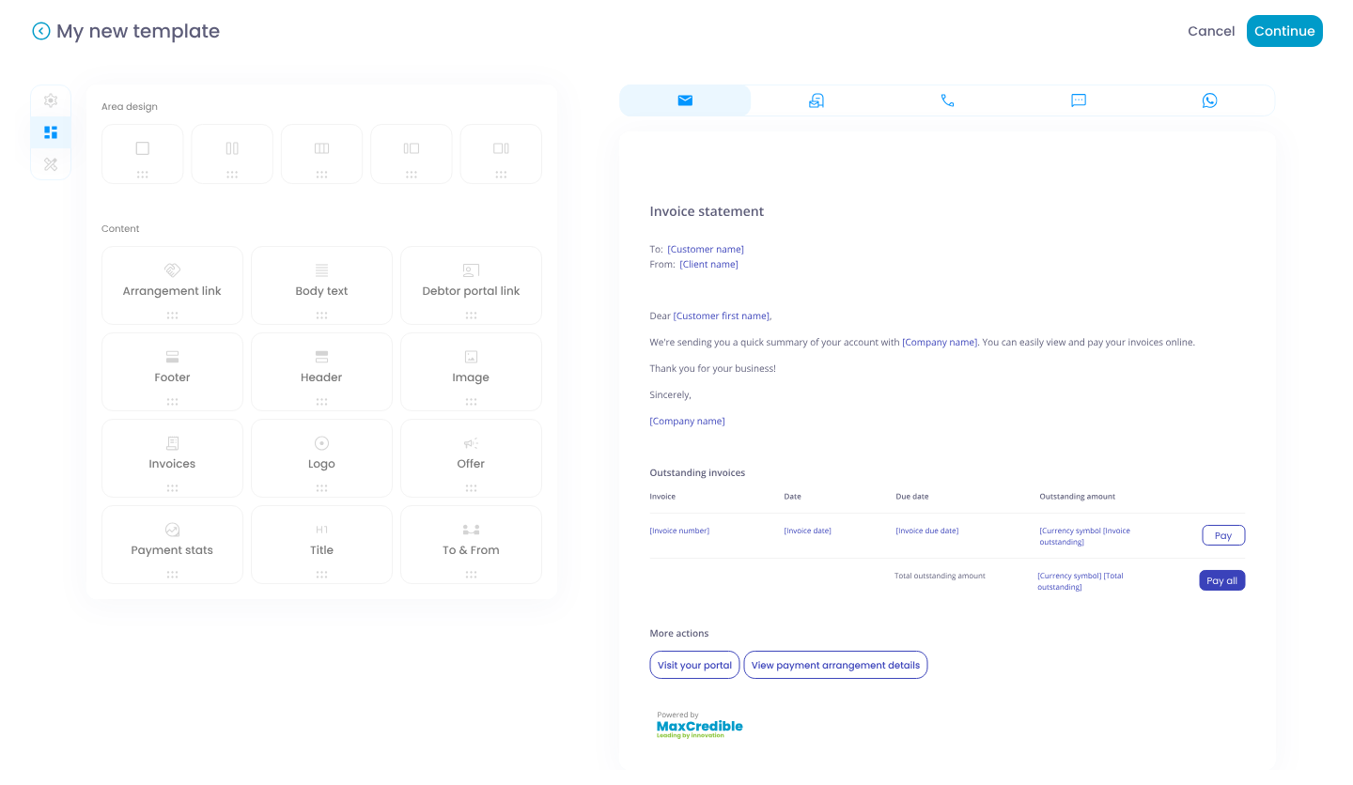1353x785 pixels.
Task: Click Cancel to discard the template
Action: (x=1210, y=31)
